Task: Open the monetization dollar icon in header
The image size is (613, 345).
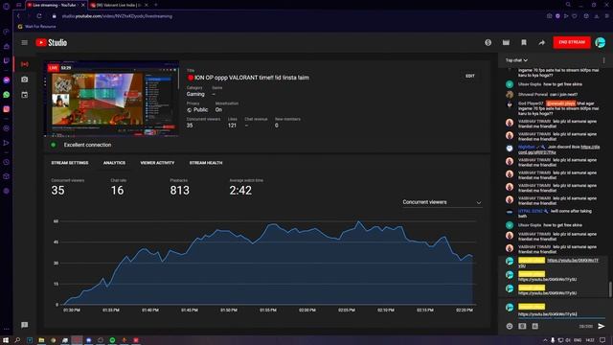Action: (488, 42)
